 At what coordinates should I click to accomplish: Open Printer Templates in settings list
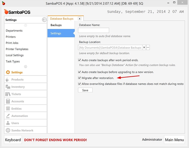[17, 49]
